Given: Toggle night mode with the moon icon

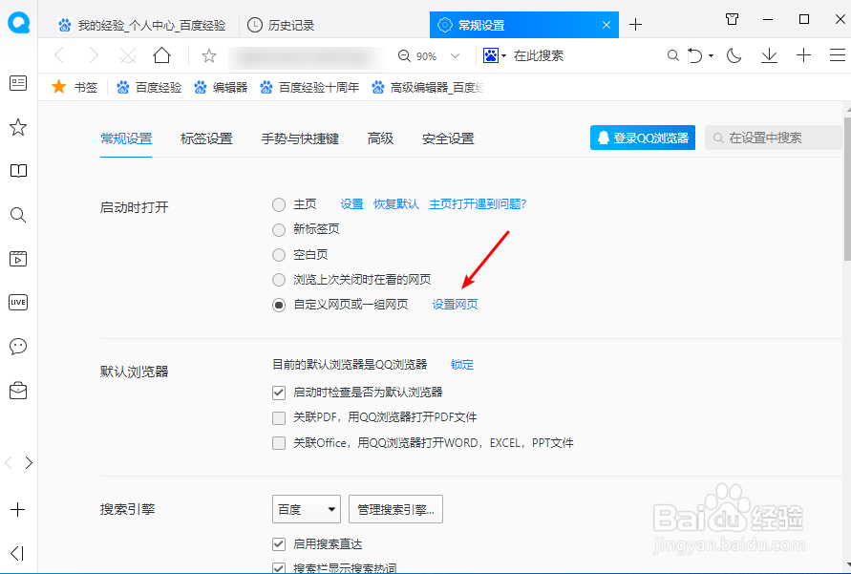Looking at the screenshot, I should 733,55.
